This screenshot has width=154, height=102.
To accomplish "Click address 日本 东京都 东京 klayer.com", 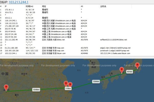I will tap(54, 53).
